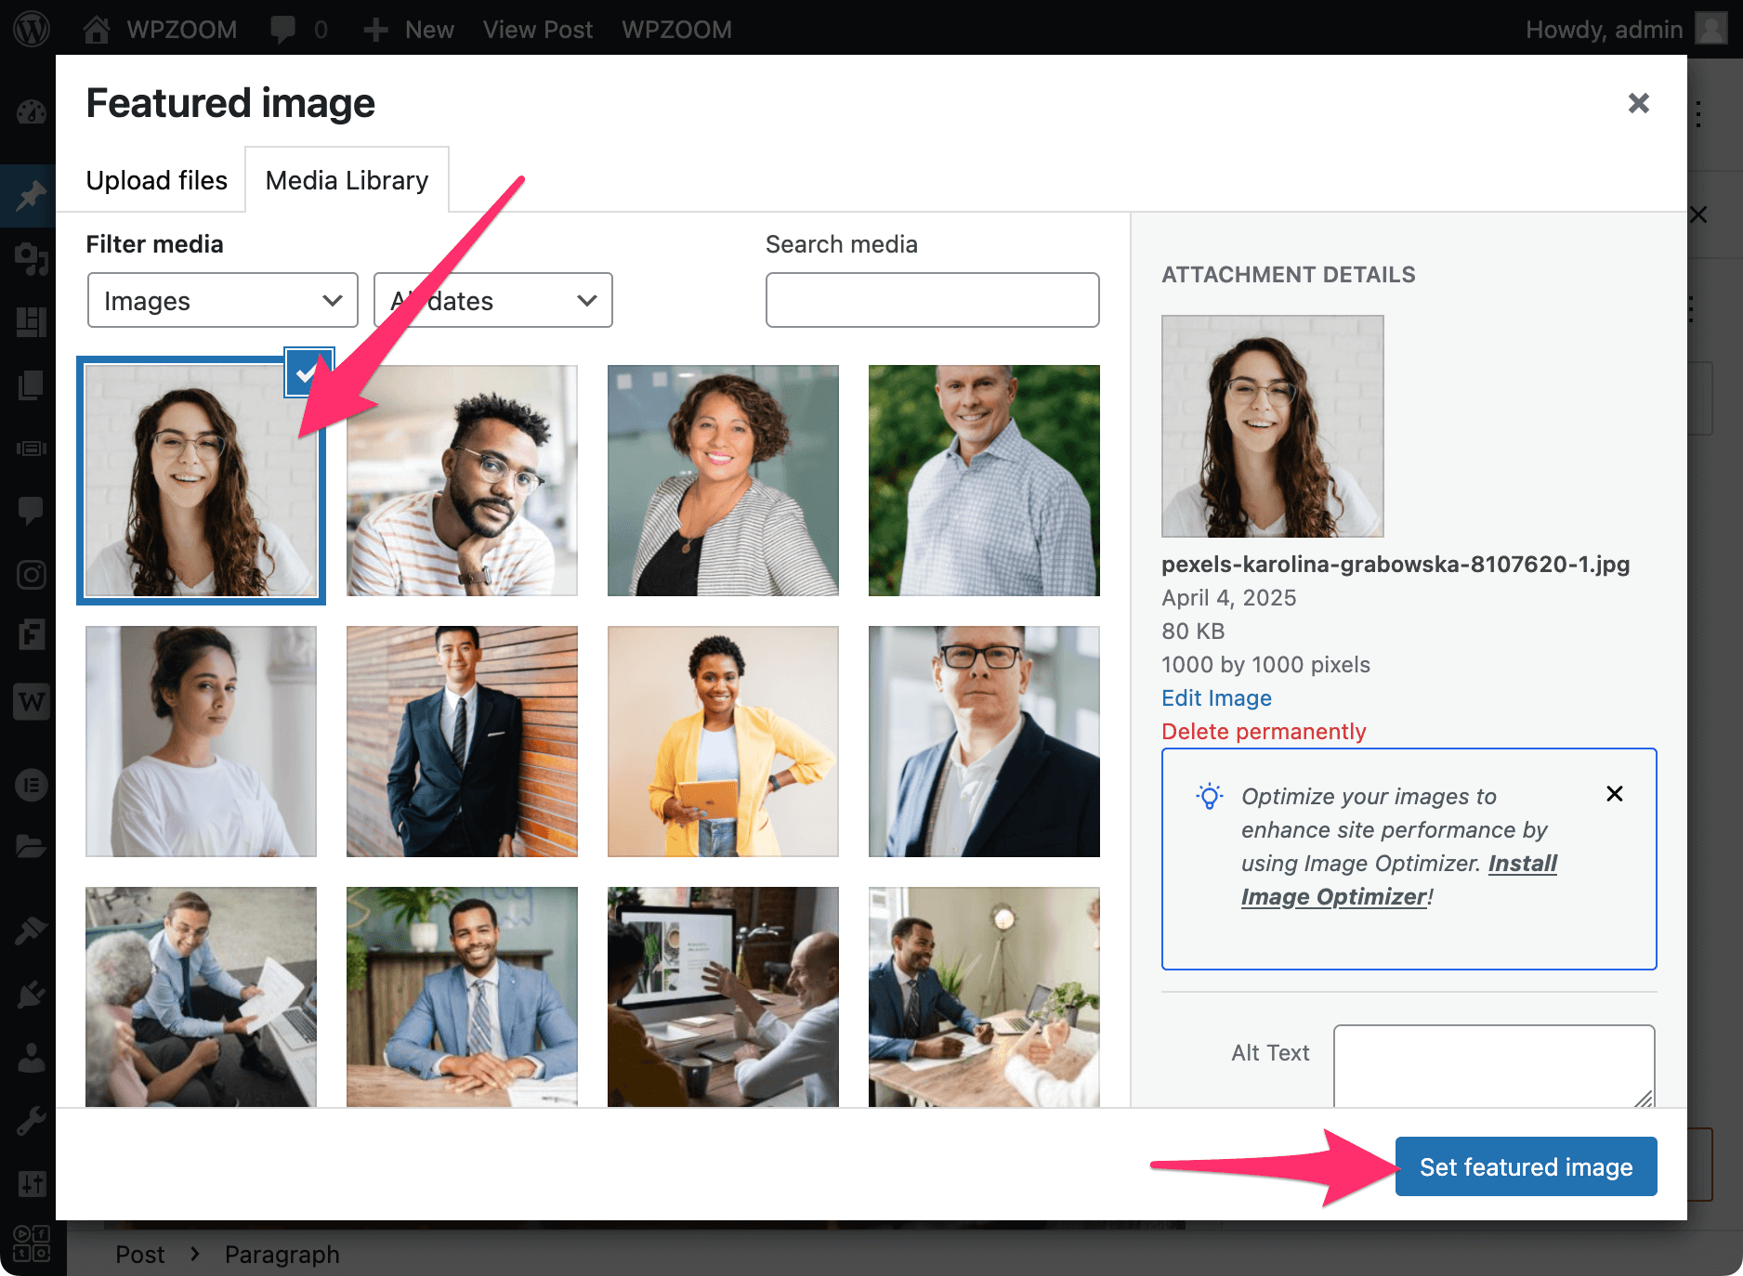This screenshot has height=1276, width=1743.
Task: Click the Alt Text input field
Action: point(1493,1065)
